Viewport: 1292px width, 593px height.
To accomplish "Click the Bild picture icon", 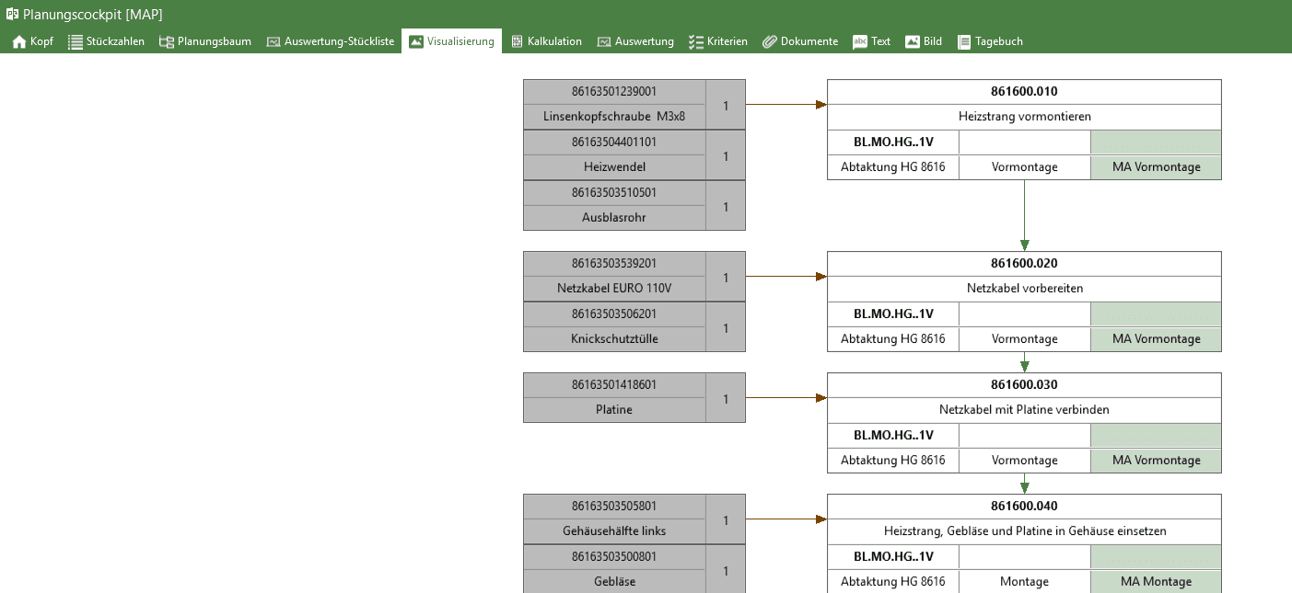I will (x=913, y=41).
